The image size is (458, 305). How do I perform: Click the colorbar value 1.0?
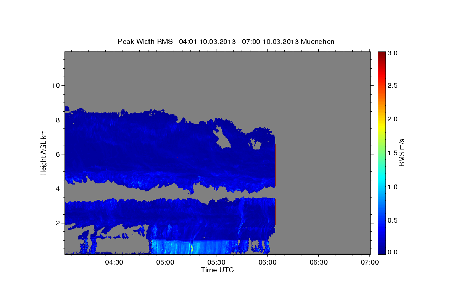392,187
